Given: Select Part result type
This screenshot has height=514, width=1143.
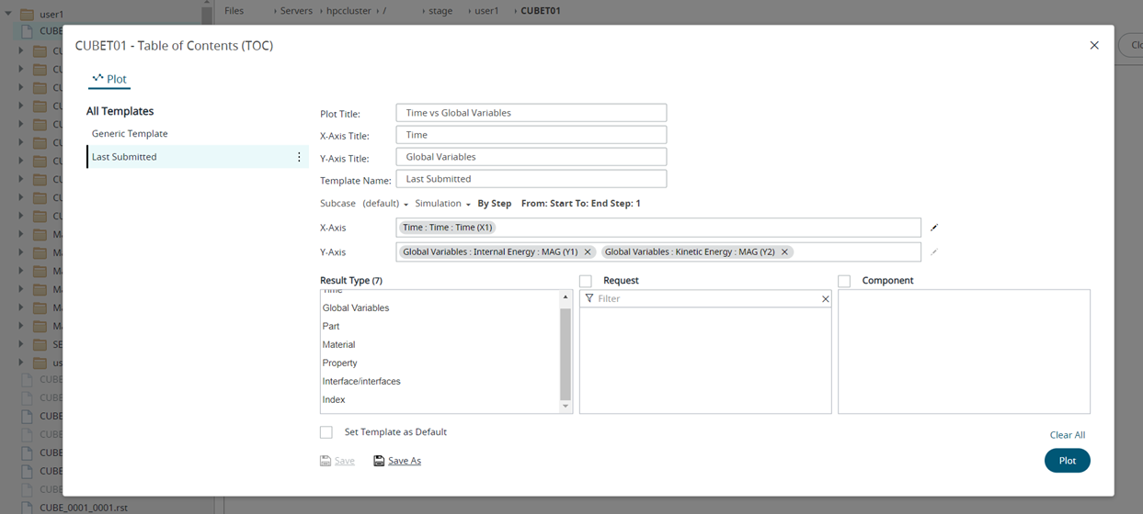Looking at the screenshot, I should click(x=331, y=327).
